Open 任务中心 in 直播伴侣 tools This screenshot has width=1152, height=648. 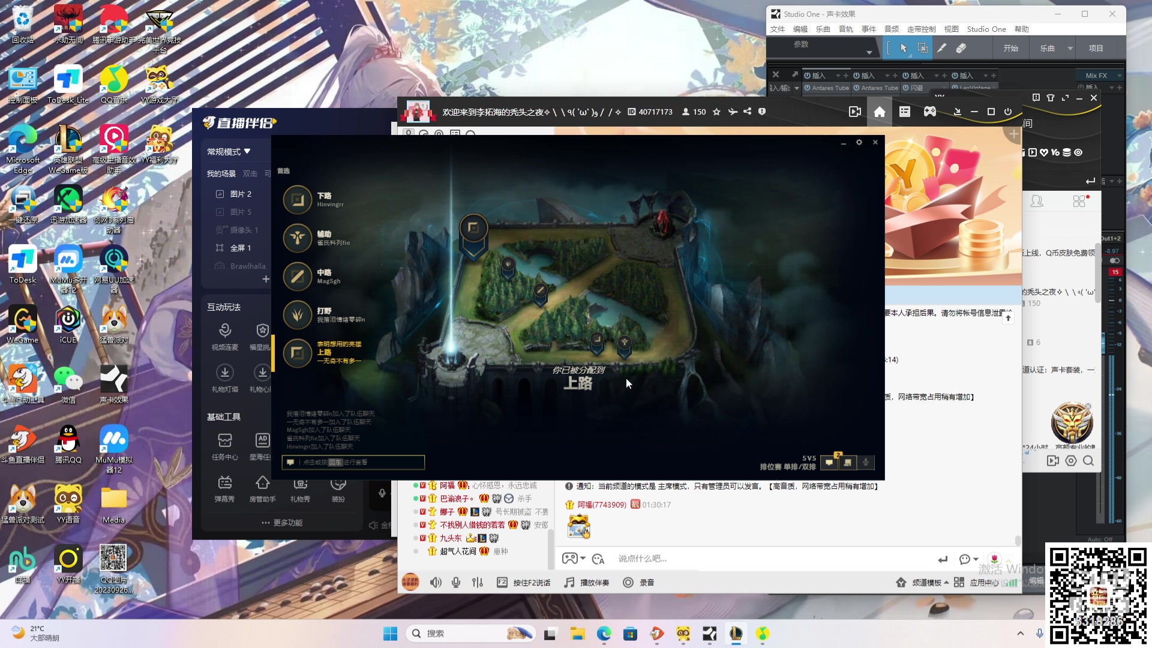click(x=225, y=447)
